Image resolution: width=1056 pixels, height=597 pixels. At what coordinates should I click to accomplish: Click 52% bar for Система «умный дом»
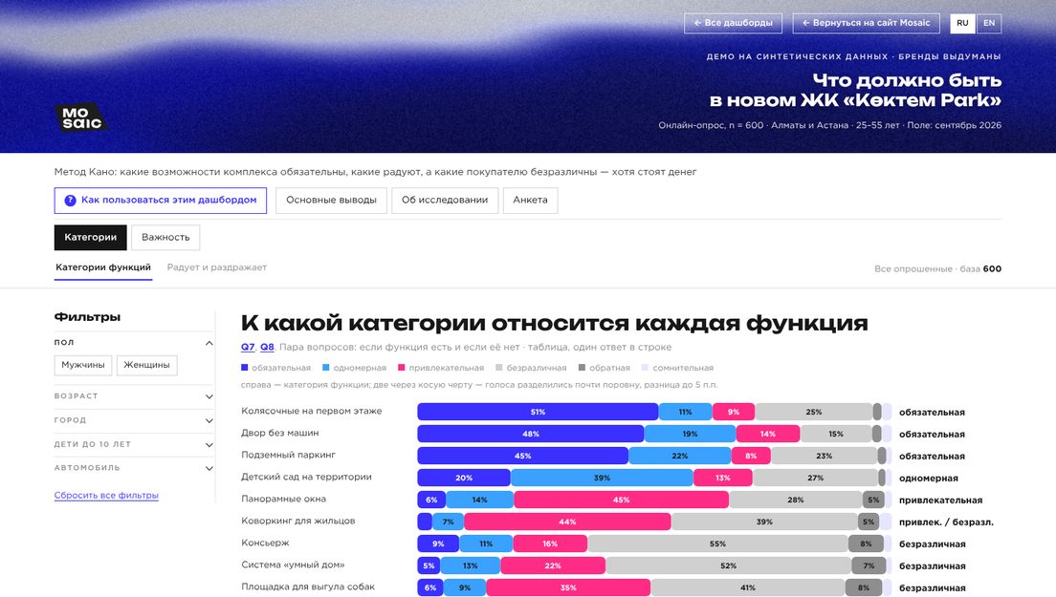728,566
